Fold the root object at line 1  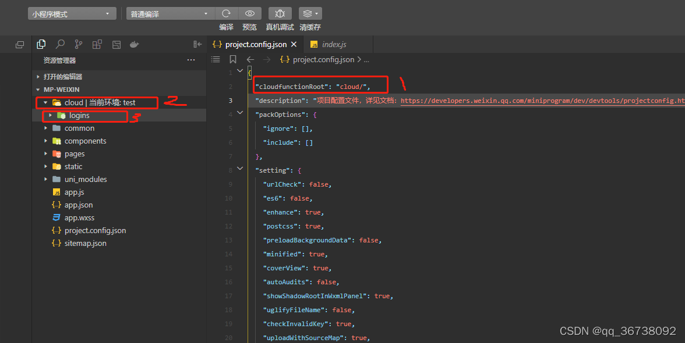click(240, 70)
